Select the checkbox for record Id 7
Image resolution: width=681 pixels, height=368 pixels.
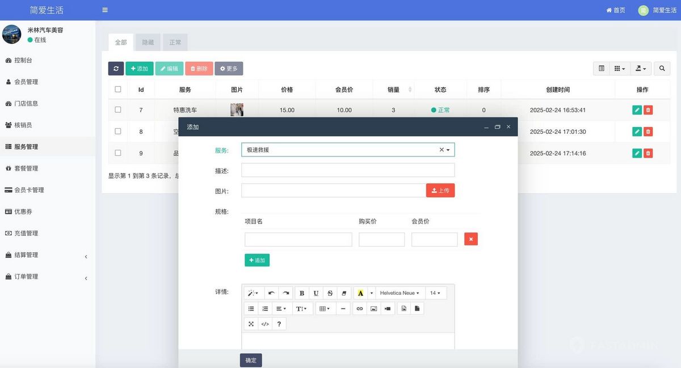pyautogui.click(x=118, y=109)
